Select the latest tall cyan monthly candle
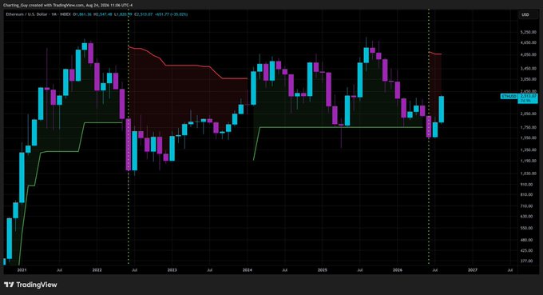The width and height of the screenshot is (543, 295). pyautogui.click(x=441, y=110)
